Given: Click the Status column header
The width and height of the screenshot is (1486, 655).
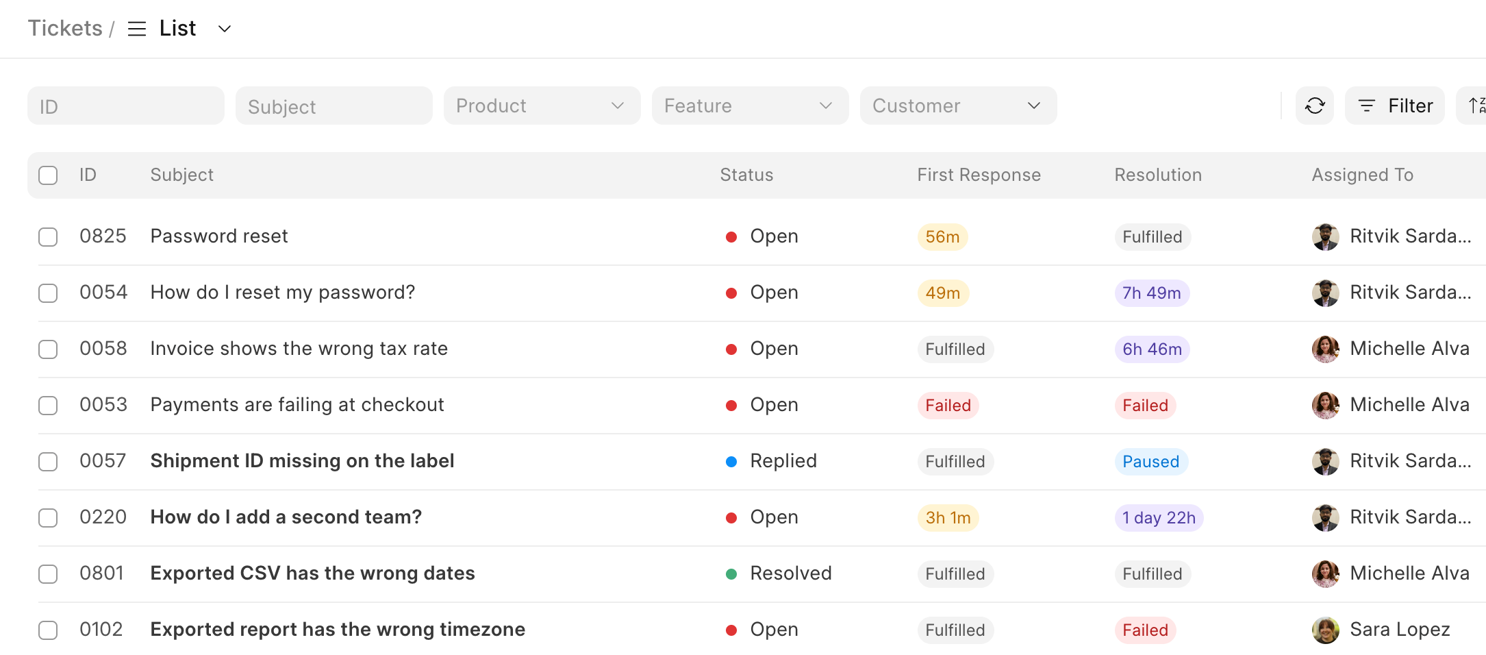Looking at the screenshot, I should [x=746, y=175].
